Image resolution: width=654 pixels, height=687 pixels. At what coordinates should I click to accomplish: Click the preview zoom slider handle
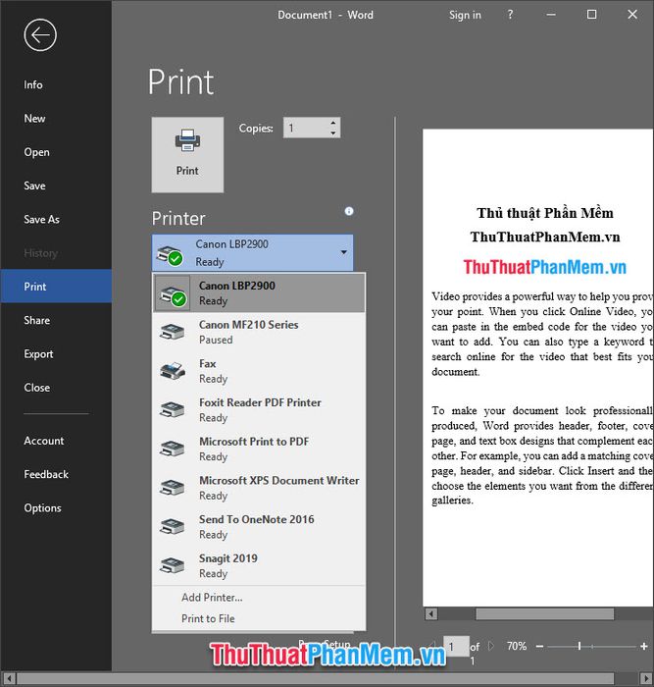[579, 646]
